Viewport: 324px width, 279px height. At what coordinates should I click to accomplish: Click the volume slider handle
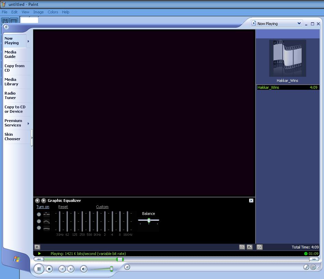point(111,269)
